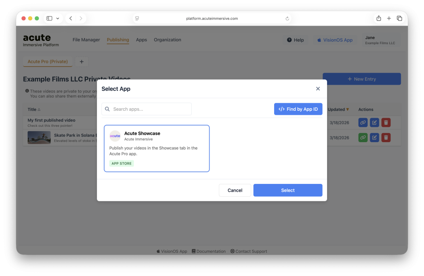Toggle the Safari sidebar icon
This screenshot has width=424, height=276.
[49, 19]
